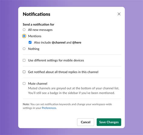Click the 'All new messages' label text
The image size is (143, 135).
pyautogui.click(x=40, y=30)
